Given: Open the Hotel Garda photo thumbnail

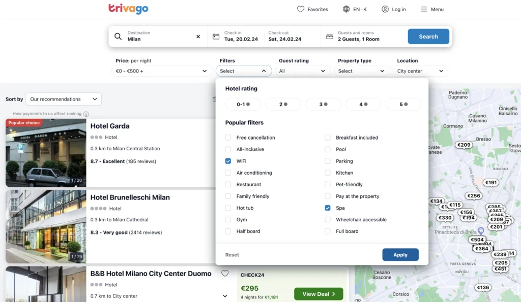Looking at the screenshot, I should pos(46,153).
